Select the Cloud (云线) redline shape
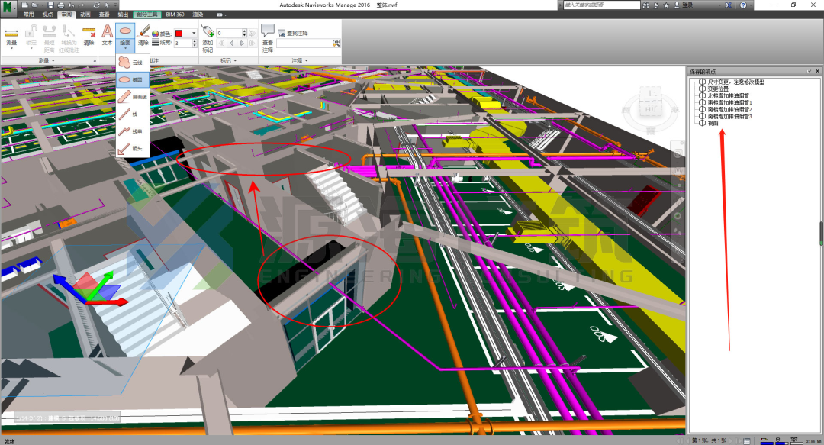 coord(133,62)
